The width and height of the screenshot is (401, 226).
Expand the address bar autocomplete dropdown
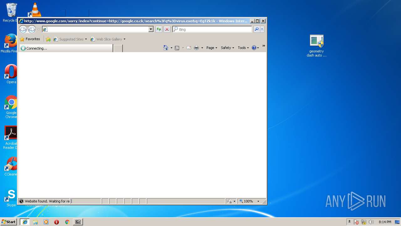pos(151,29)
